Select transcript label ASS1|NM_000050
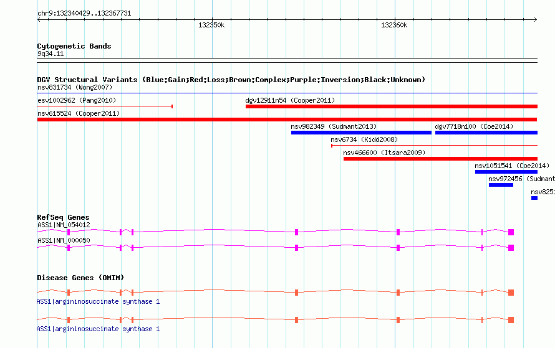555x348 pixels. 64,240
